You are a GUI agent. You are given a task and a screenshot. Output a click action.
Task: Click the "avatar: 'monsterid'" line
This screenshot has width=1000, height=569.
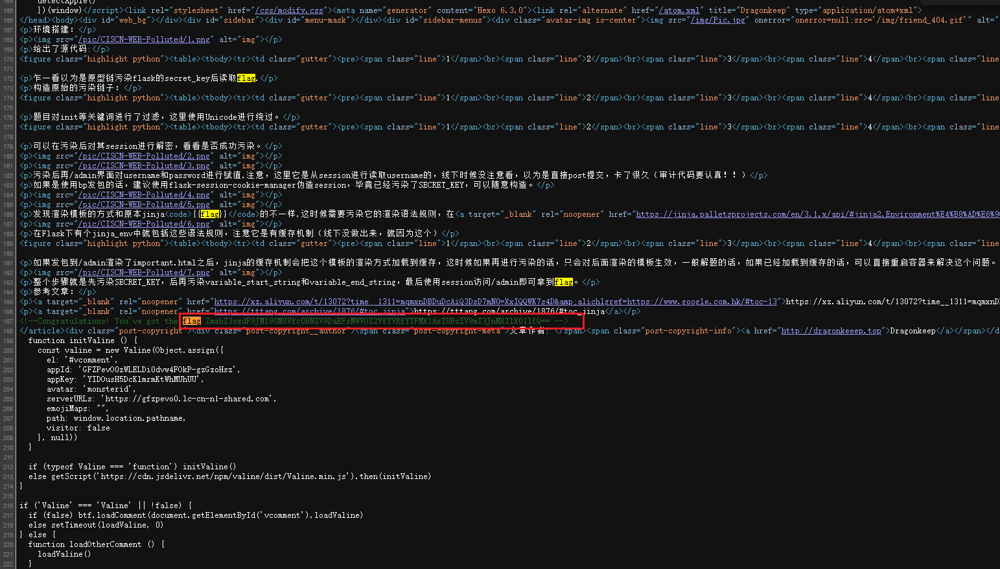(91, 389)
